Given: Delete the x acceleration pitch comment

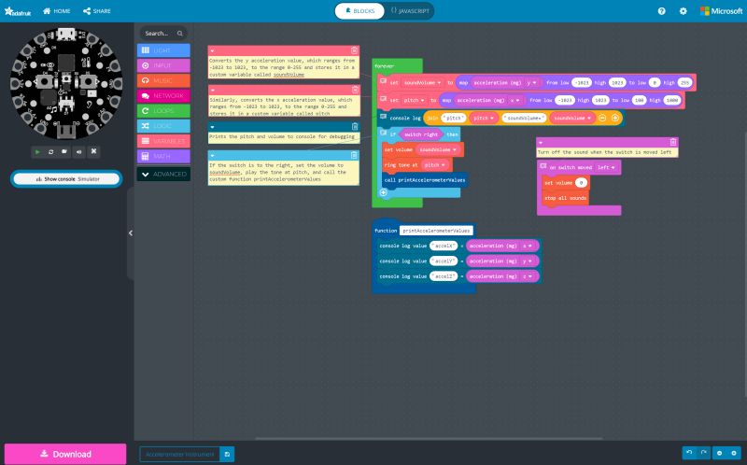Looking at the screenshot, I should click(355, 90).
